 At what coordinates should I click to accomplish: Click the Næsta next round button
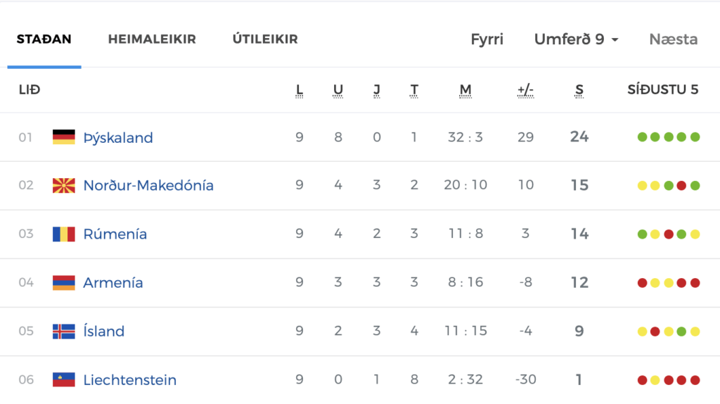coord(673,39)
